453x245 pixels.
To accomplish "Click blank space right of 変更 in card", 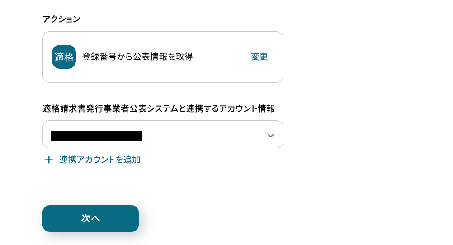I will (276, 57).
